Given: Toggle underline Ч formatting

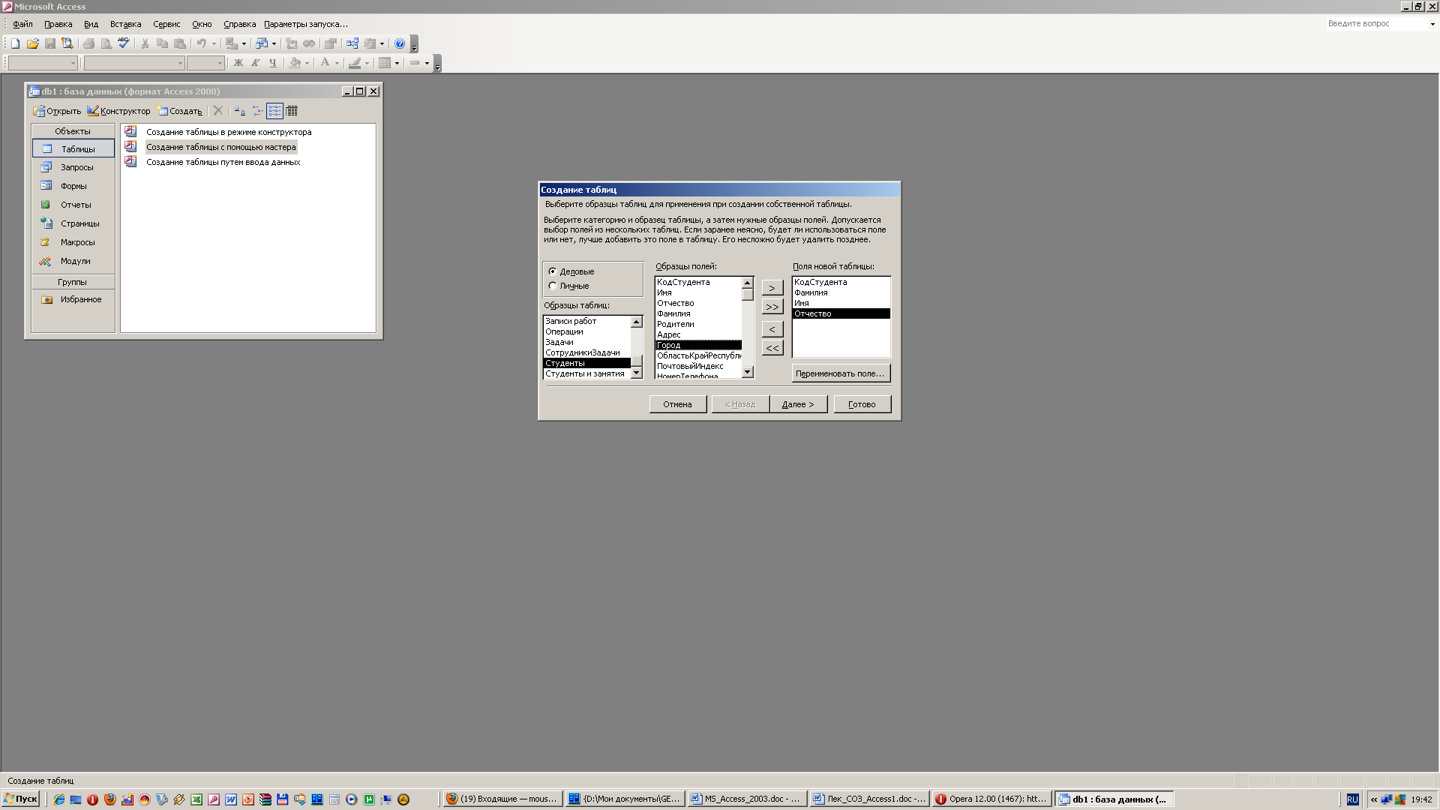Looking at the screenshot, I should point(273,63).
